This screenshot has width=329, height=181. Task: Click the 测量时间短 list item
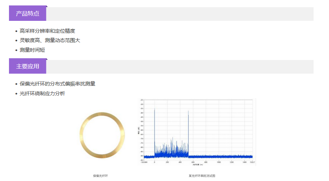pyautogui.click(x=32, y=50)
